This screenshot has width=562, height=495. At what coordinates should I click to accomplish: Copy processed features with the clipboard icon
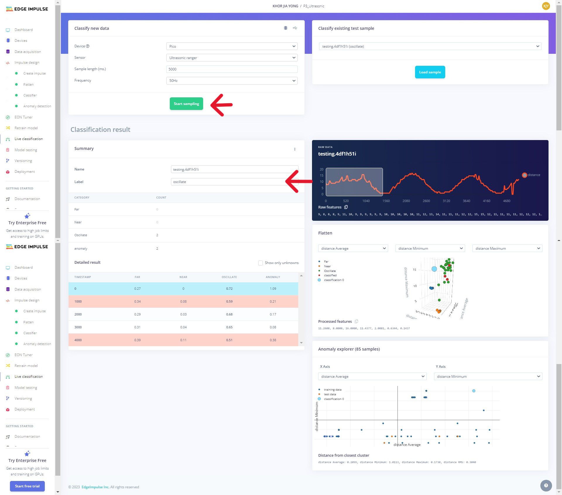click(x=356, y=321)
